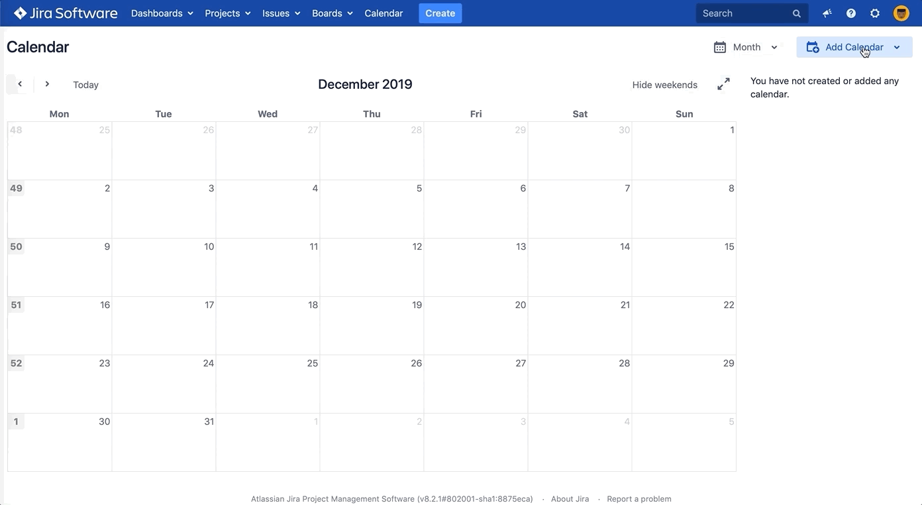The height and width of the screenshot is (505, 922).
Task: Open the Dashboards menu
Action: 162,13
